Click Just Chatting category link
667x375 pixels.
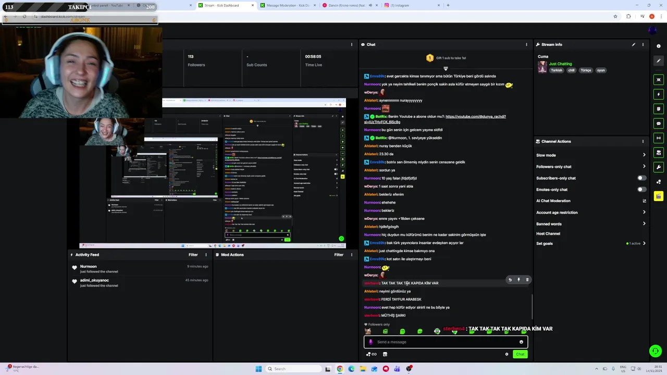click(x=560, y=64)
